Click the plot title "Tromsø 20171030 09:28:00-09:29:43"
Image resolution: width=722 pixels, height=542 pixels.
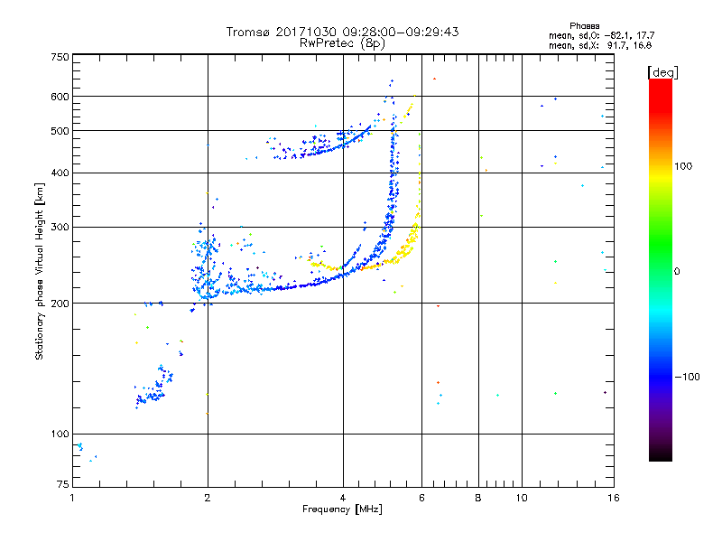click(342, 32)
